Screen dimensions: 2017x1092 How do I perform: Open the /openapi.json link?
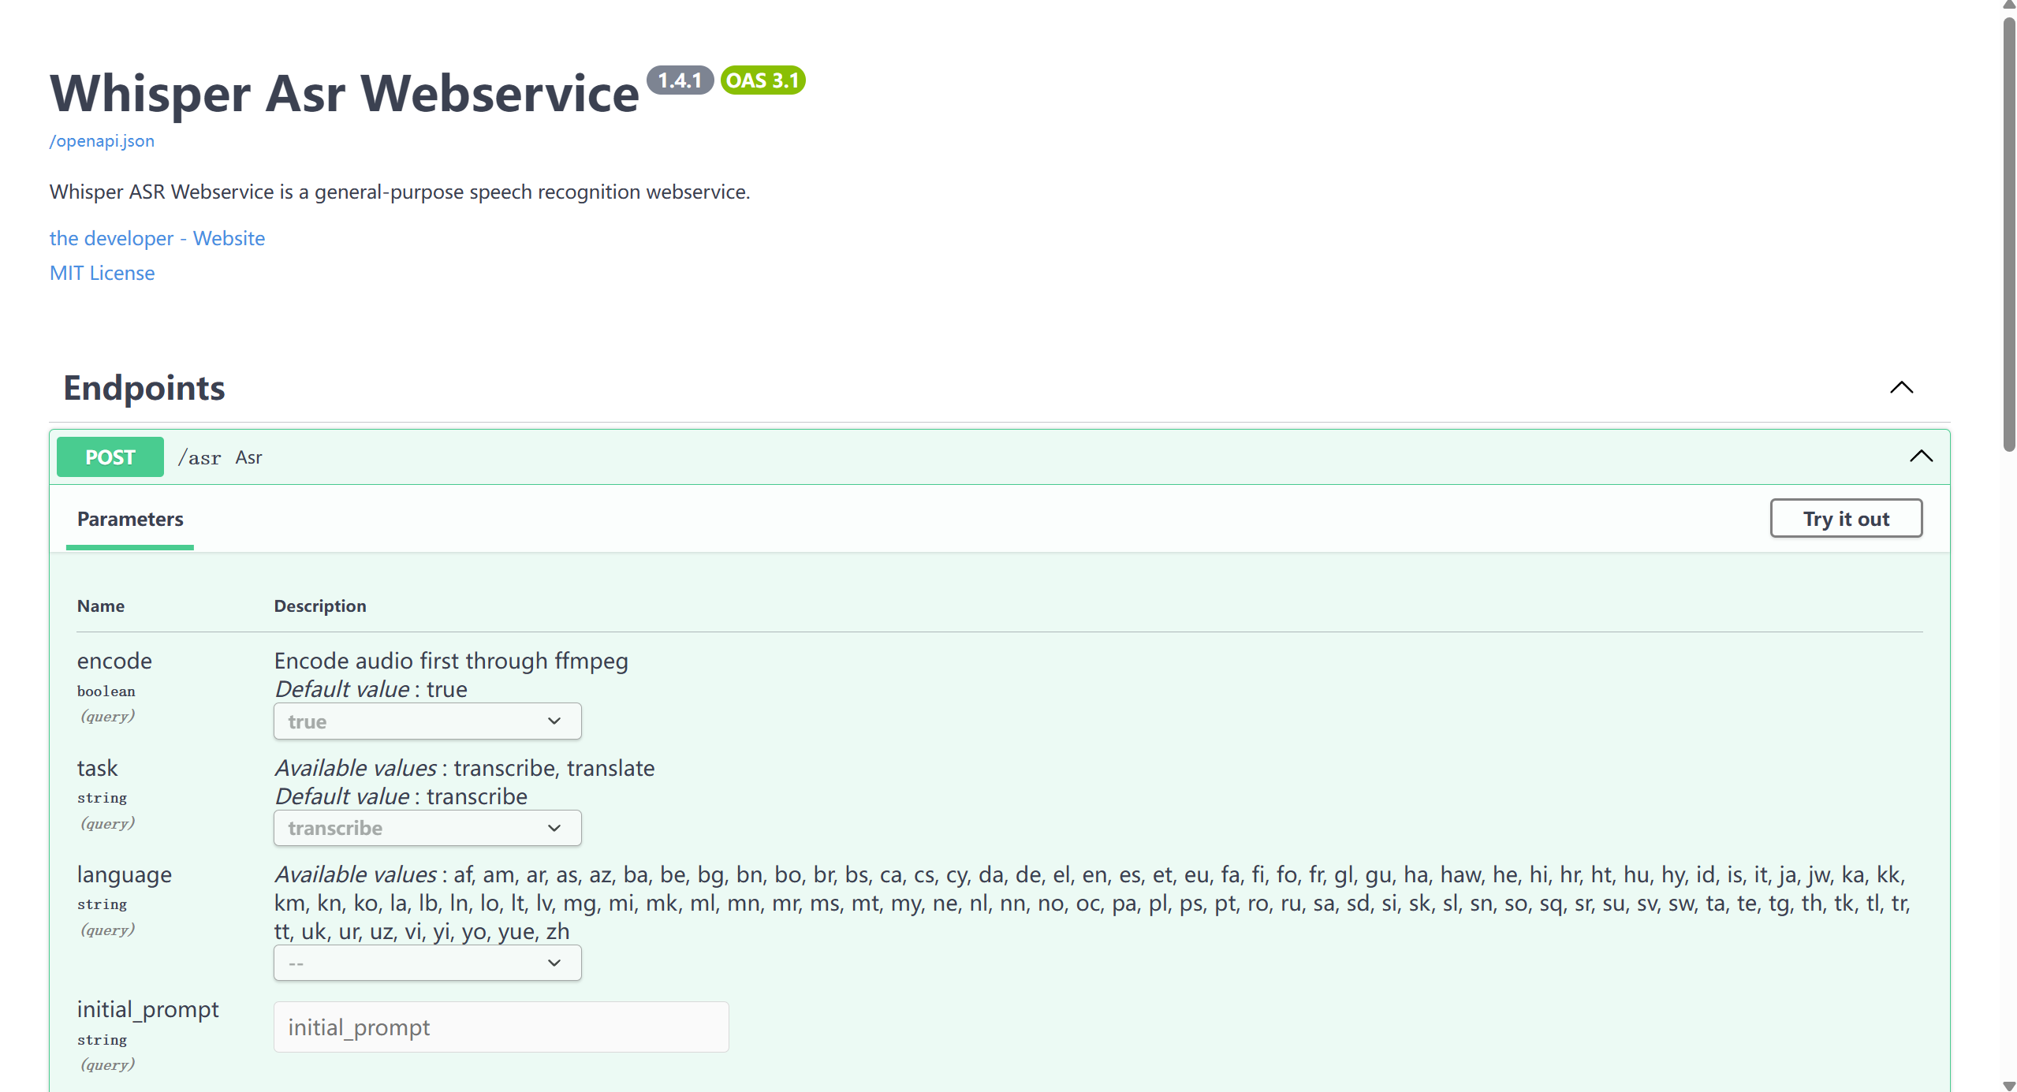(x=102, y=140)
